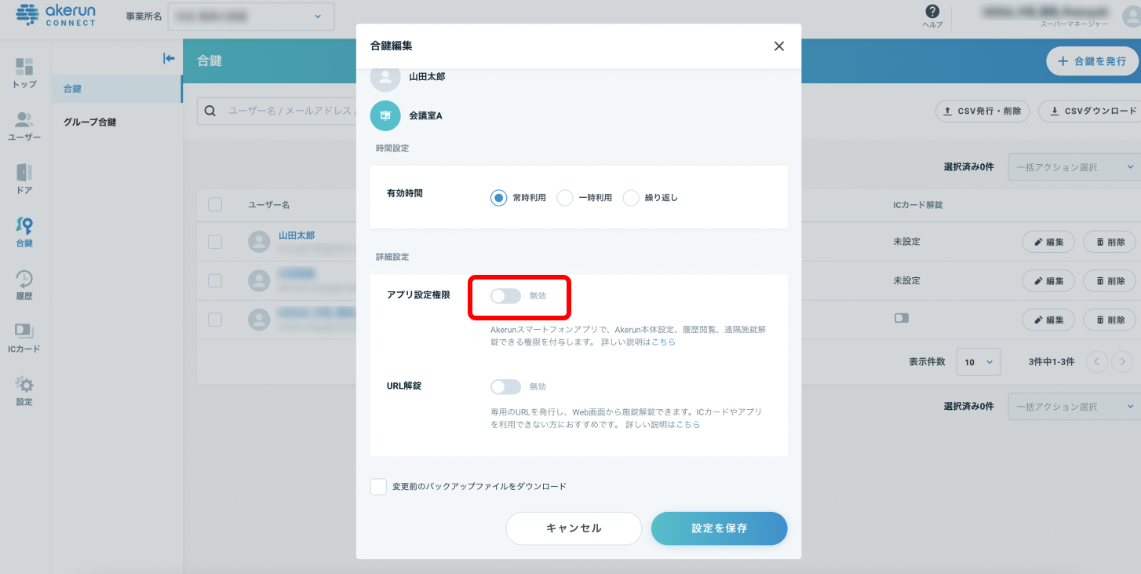Click 合鍵を発行 button
This screenshot has width=1141, height=574.
1092,60
